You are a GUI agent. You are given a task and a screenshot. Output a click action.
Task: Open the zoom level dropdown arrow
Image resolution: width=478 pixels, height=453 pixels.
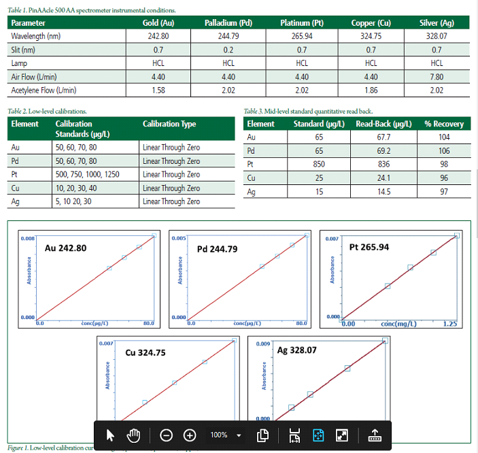[239, 435]
